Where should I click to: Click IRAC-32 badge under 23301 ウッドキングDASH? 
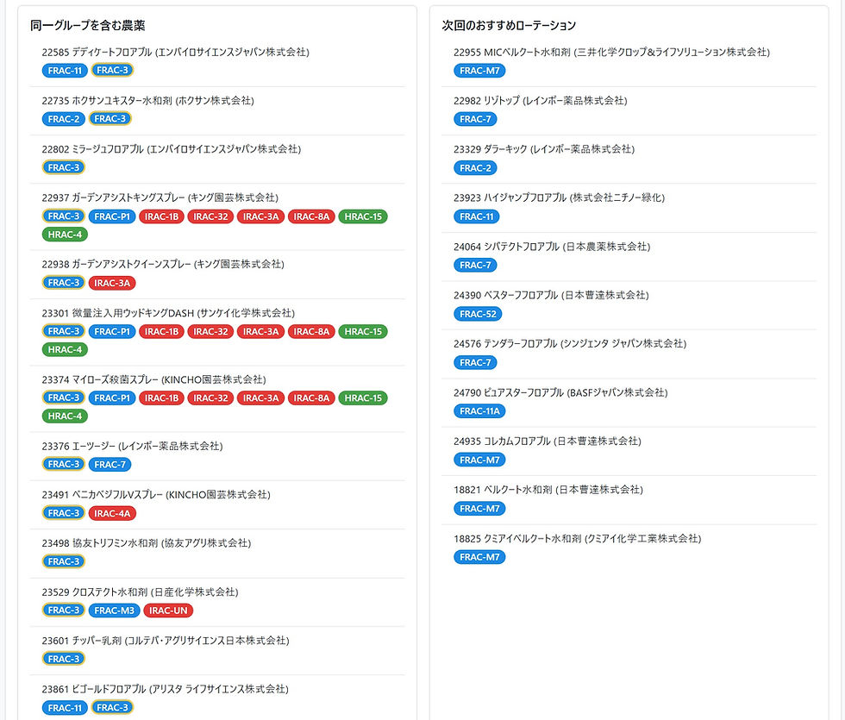pyautogui.click(x=210, y=331)
